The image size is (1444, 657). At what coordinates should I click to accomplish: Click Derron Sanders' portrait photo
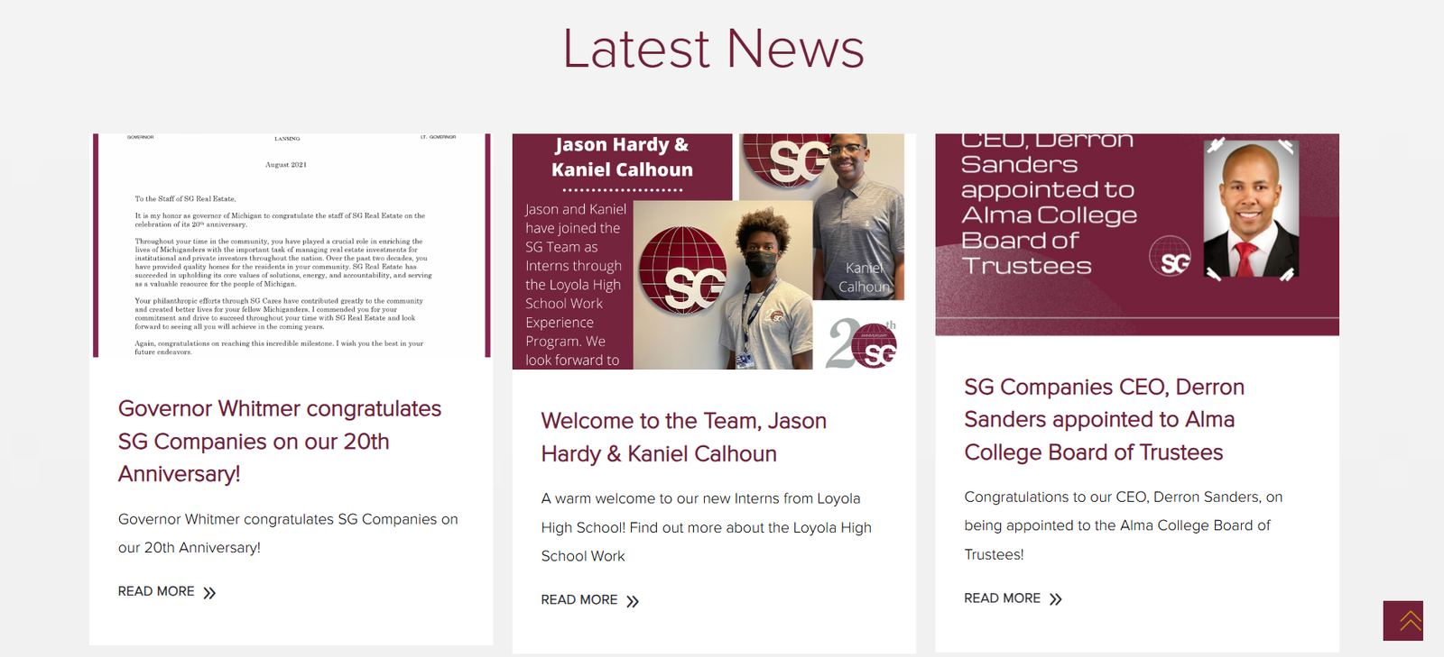tap(1251, 209)
